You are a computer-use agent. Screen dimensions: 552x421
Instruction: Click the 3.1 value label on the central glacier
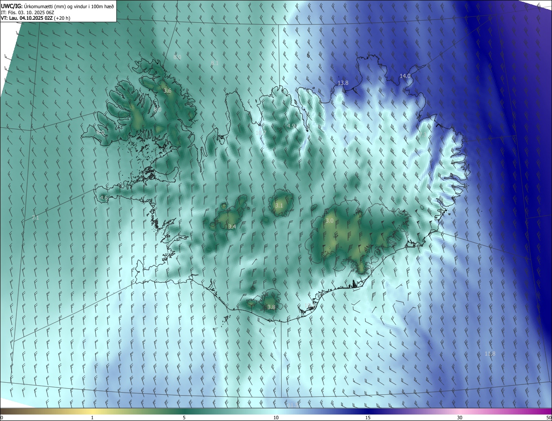pyautogui.click(x=279, y=206)
